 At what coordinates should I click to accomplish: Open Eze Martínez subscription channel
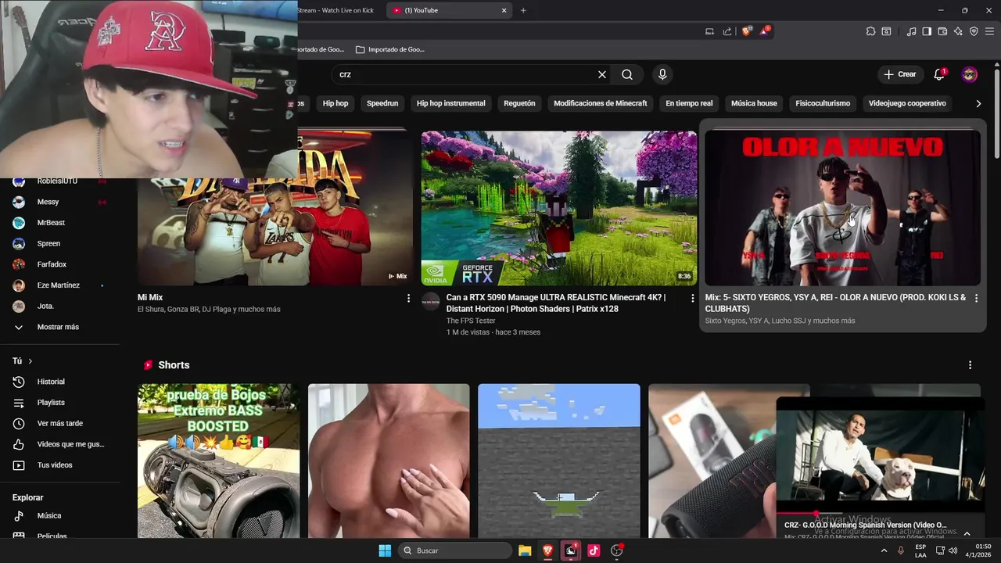60,285
